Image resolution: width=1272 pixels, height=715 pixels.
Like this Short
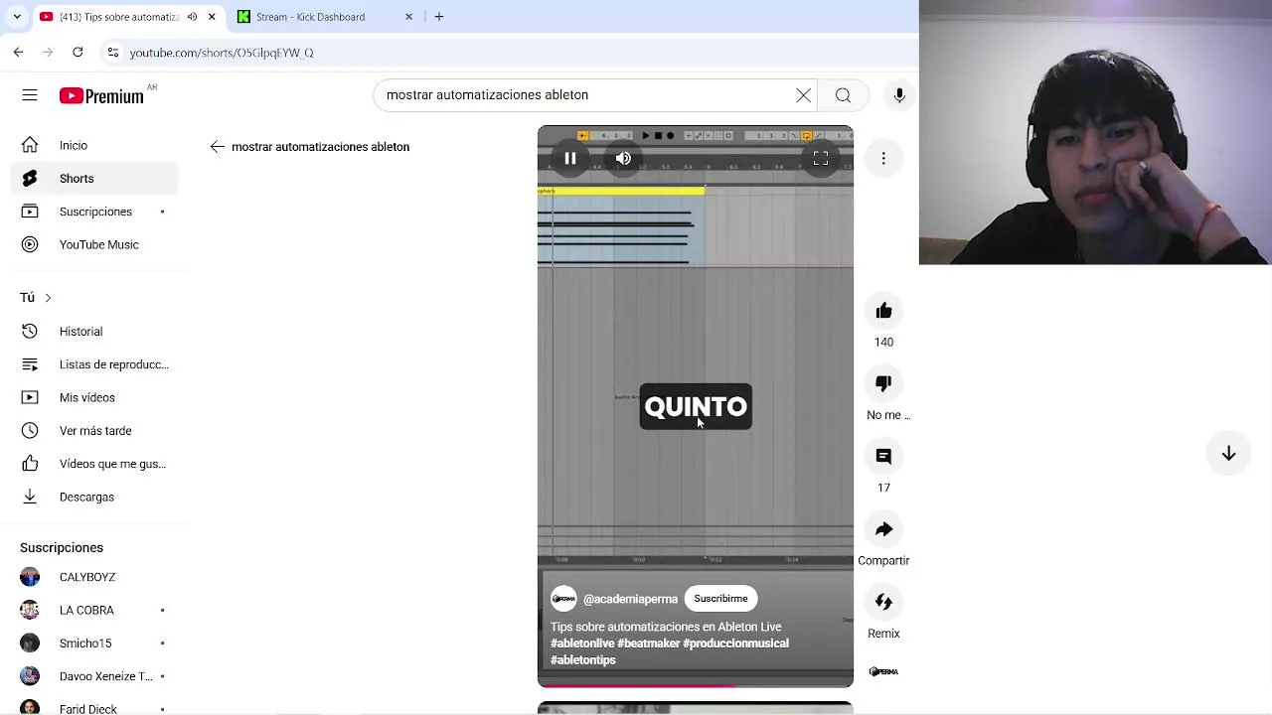click(x=883, y=312)
